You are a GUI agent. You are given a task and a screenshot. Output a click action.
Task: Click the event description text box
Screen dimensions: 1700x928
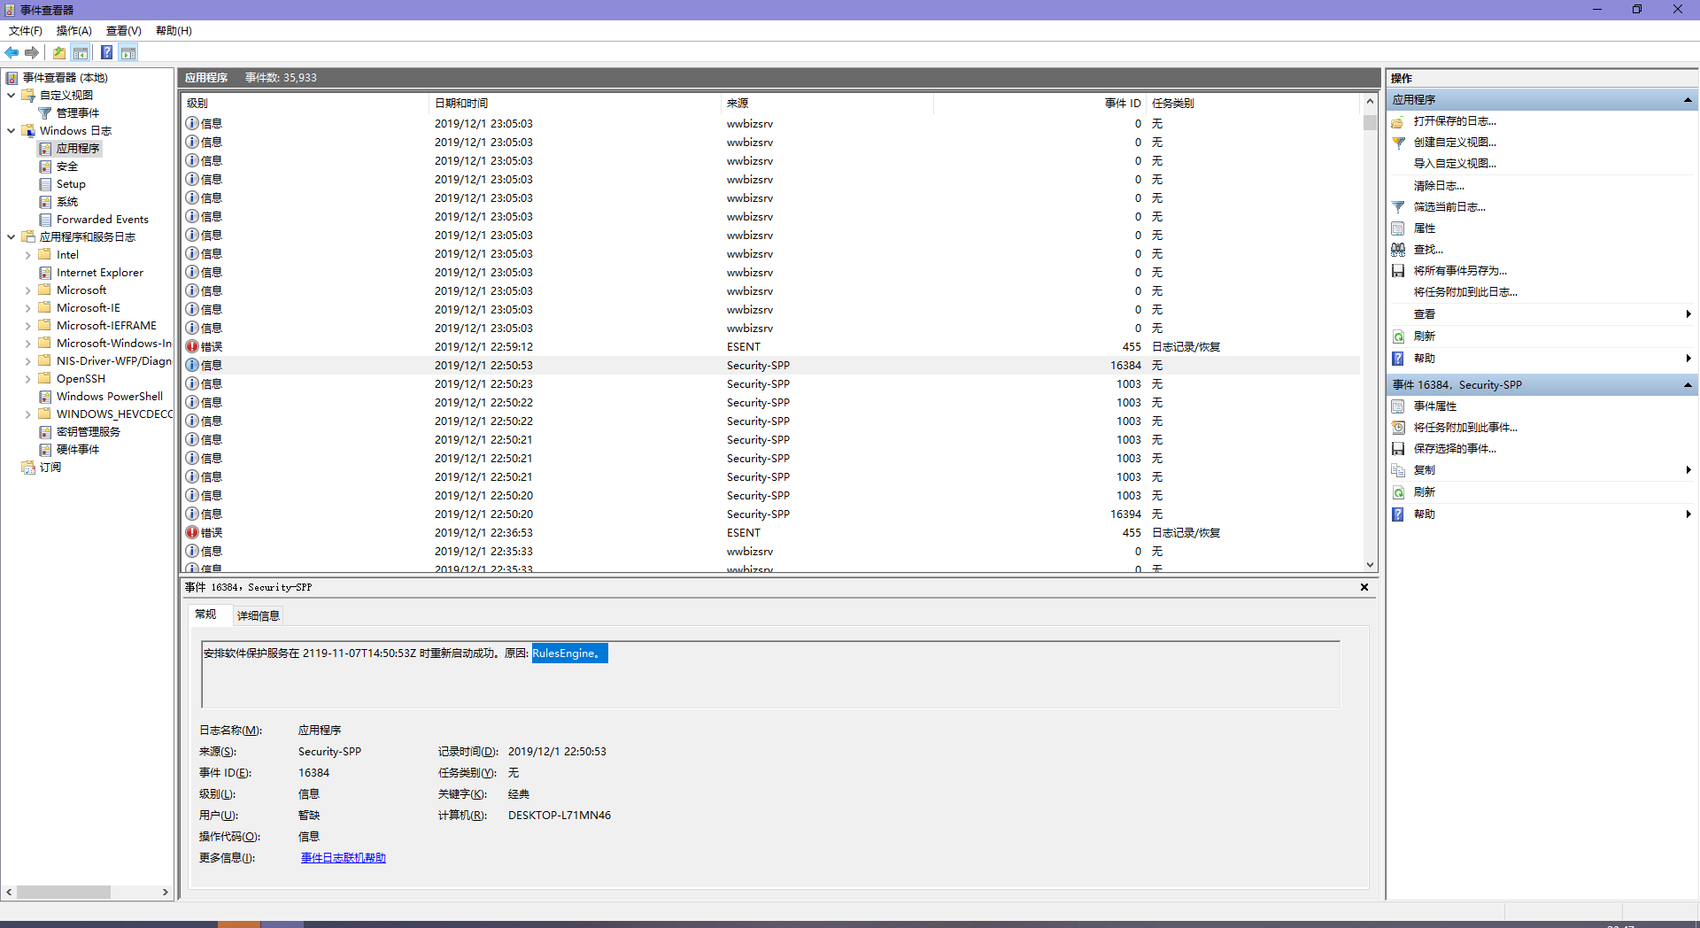(x=770, y=675)
